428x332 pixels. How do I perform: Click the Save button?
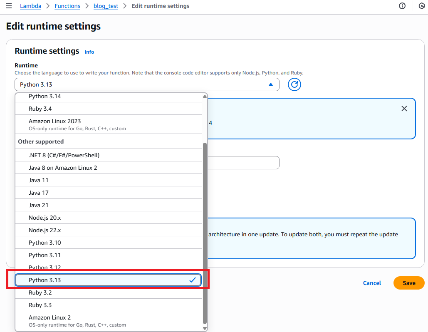coord(409,283)
